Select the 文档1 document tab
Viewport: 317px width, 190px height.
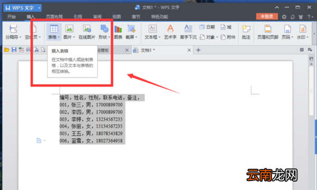pyautogui.click(x=162, y=50)
